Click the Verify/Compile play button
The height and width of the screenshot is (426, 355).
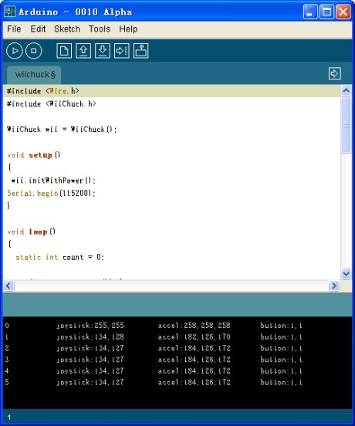pos(15,51)
